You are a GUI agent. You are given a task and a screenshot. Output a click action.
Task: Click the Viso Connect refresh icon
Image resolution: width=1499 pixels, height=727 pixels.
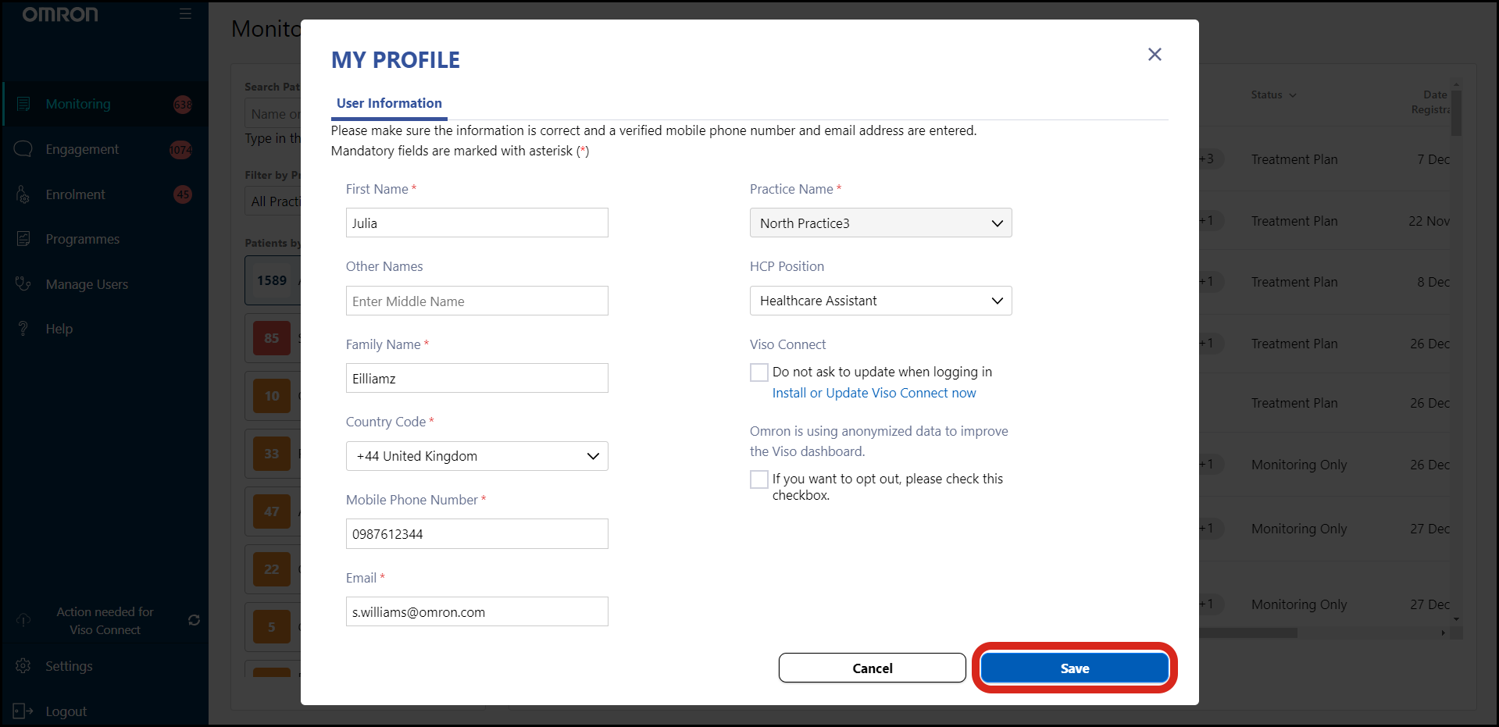194,620
